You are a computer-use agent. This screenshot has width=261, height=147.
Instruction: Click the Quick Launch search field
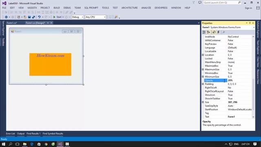click(222, 3)
